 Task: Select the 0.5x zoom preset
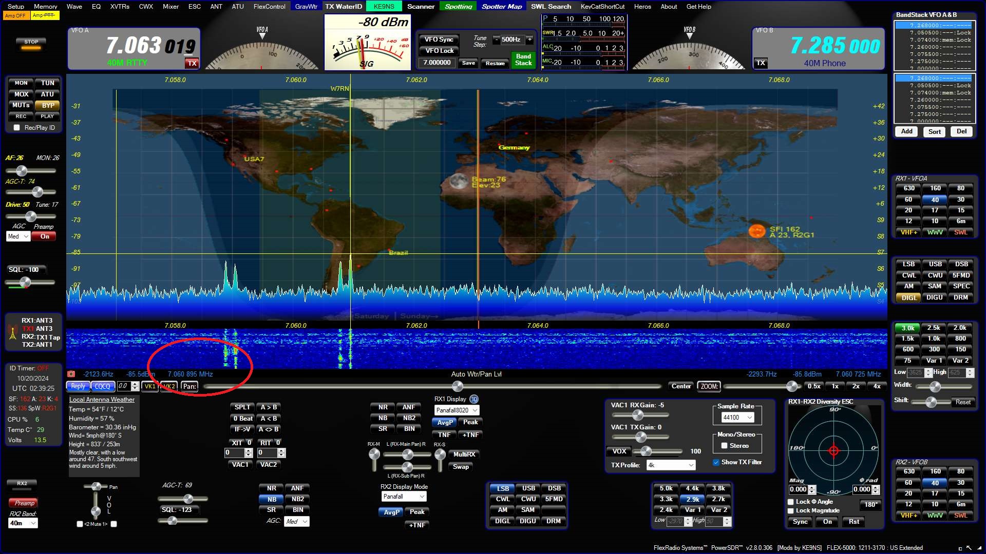813,386
